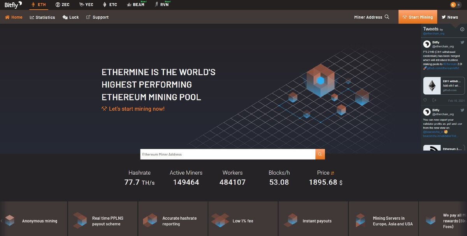Click the Price value 1895.68 $

(326, 182)
